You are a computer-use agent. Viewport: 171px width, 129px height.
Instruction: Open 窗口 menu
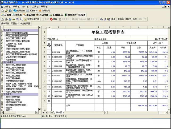[26, 7]
